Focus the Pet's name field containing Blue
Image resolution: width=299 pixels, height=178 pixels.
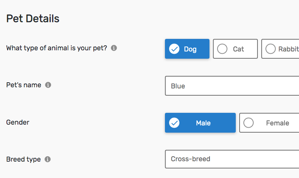[232, 86]
